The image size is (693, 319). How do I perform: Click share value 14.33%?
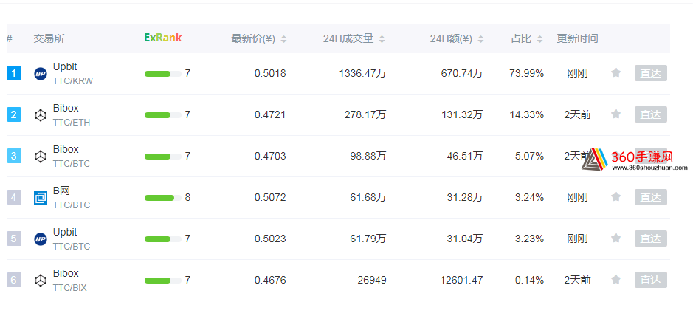526,115
